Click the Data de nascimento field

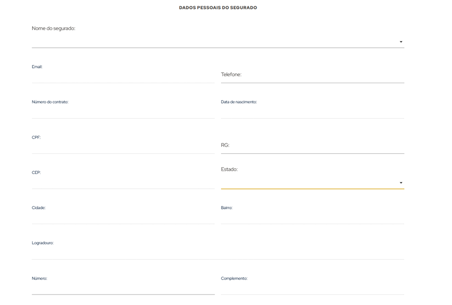tap(312, 113)
